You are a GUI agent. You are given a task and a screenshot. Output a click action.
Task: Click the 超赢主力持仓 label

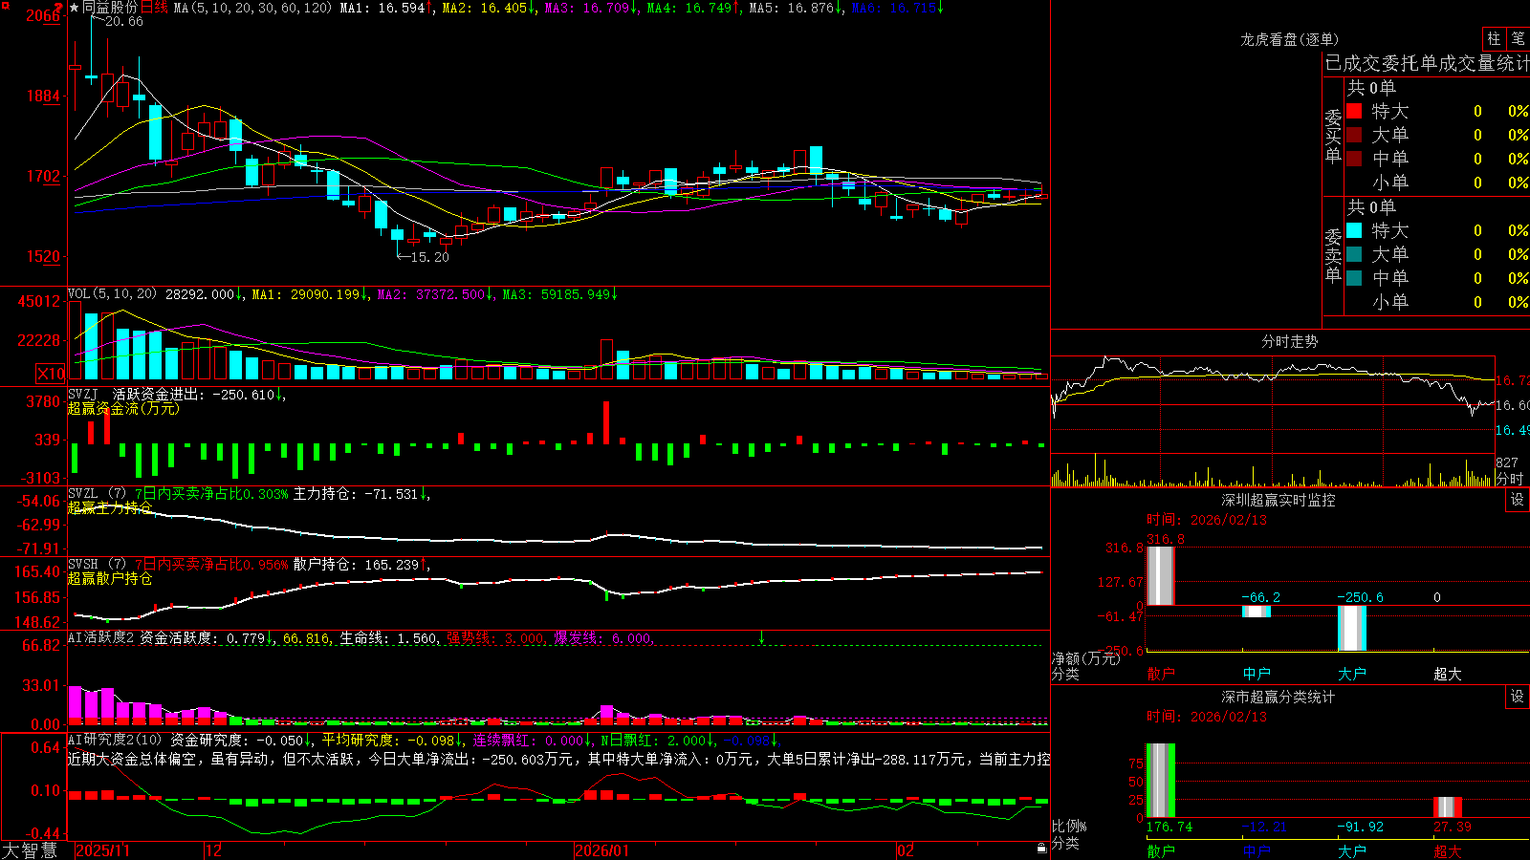[x=110, y=507]
